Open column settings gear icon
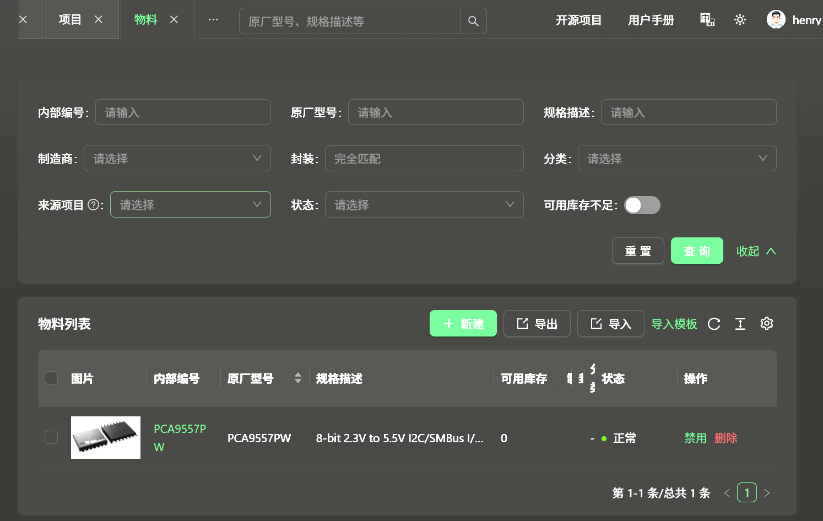The width and height of the screenshot is (823, 521). [767, 323]
